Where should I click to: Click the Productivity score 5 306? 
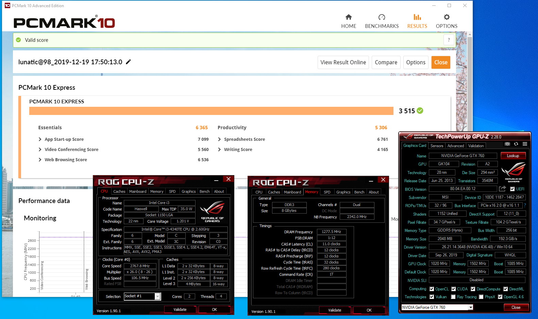coord(381,128)
